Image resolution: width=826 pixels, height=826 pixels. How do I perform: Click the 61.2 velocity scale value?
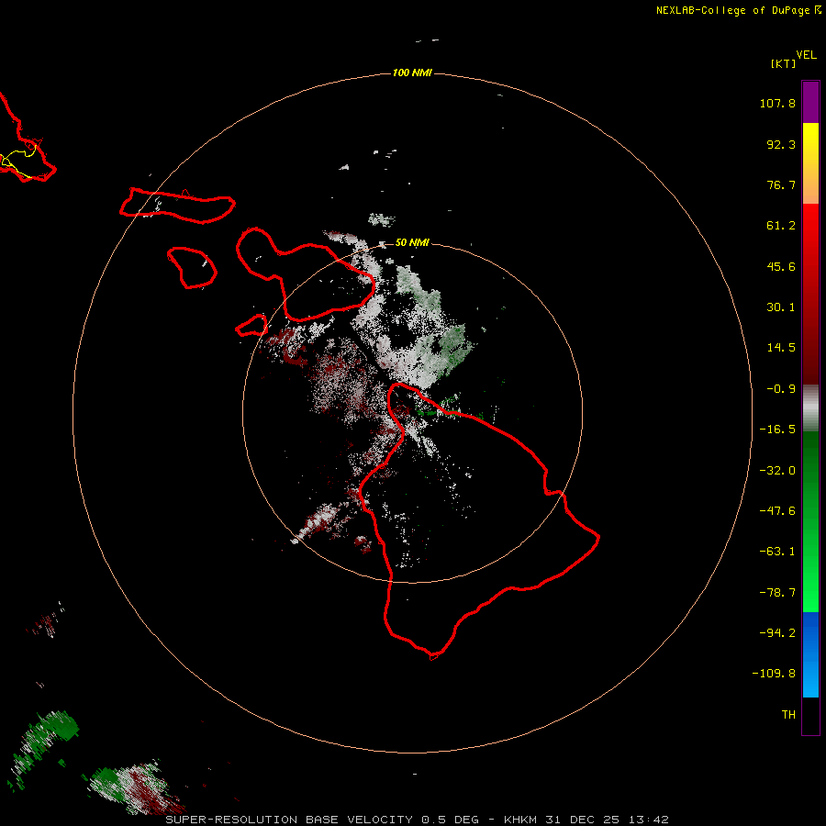tap(781, 226)
